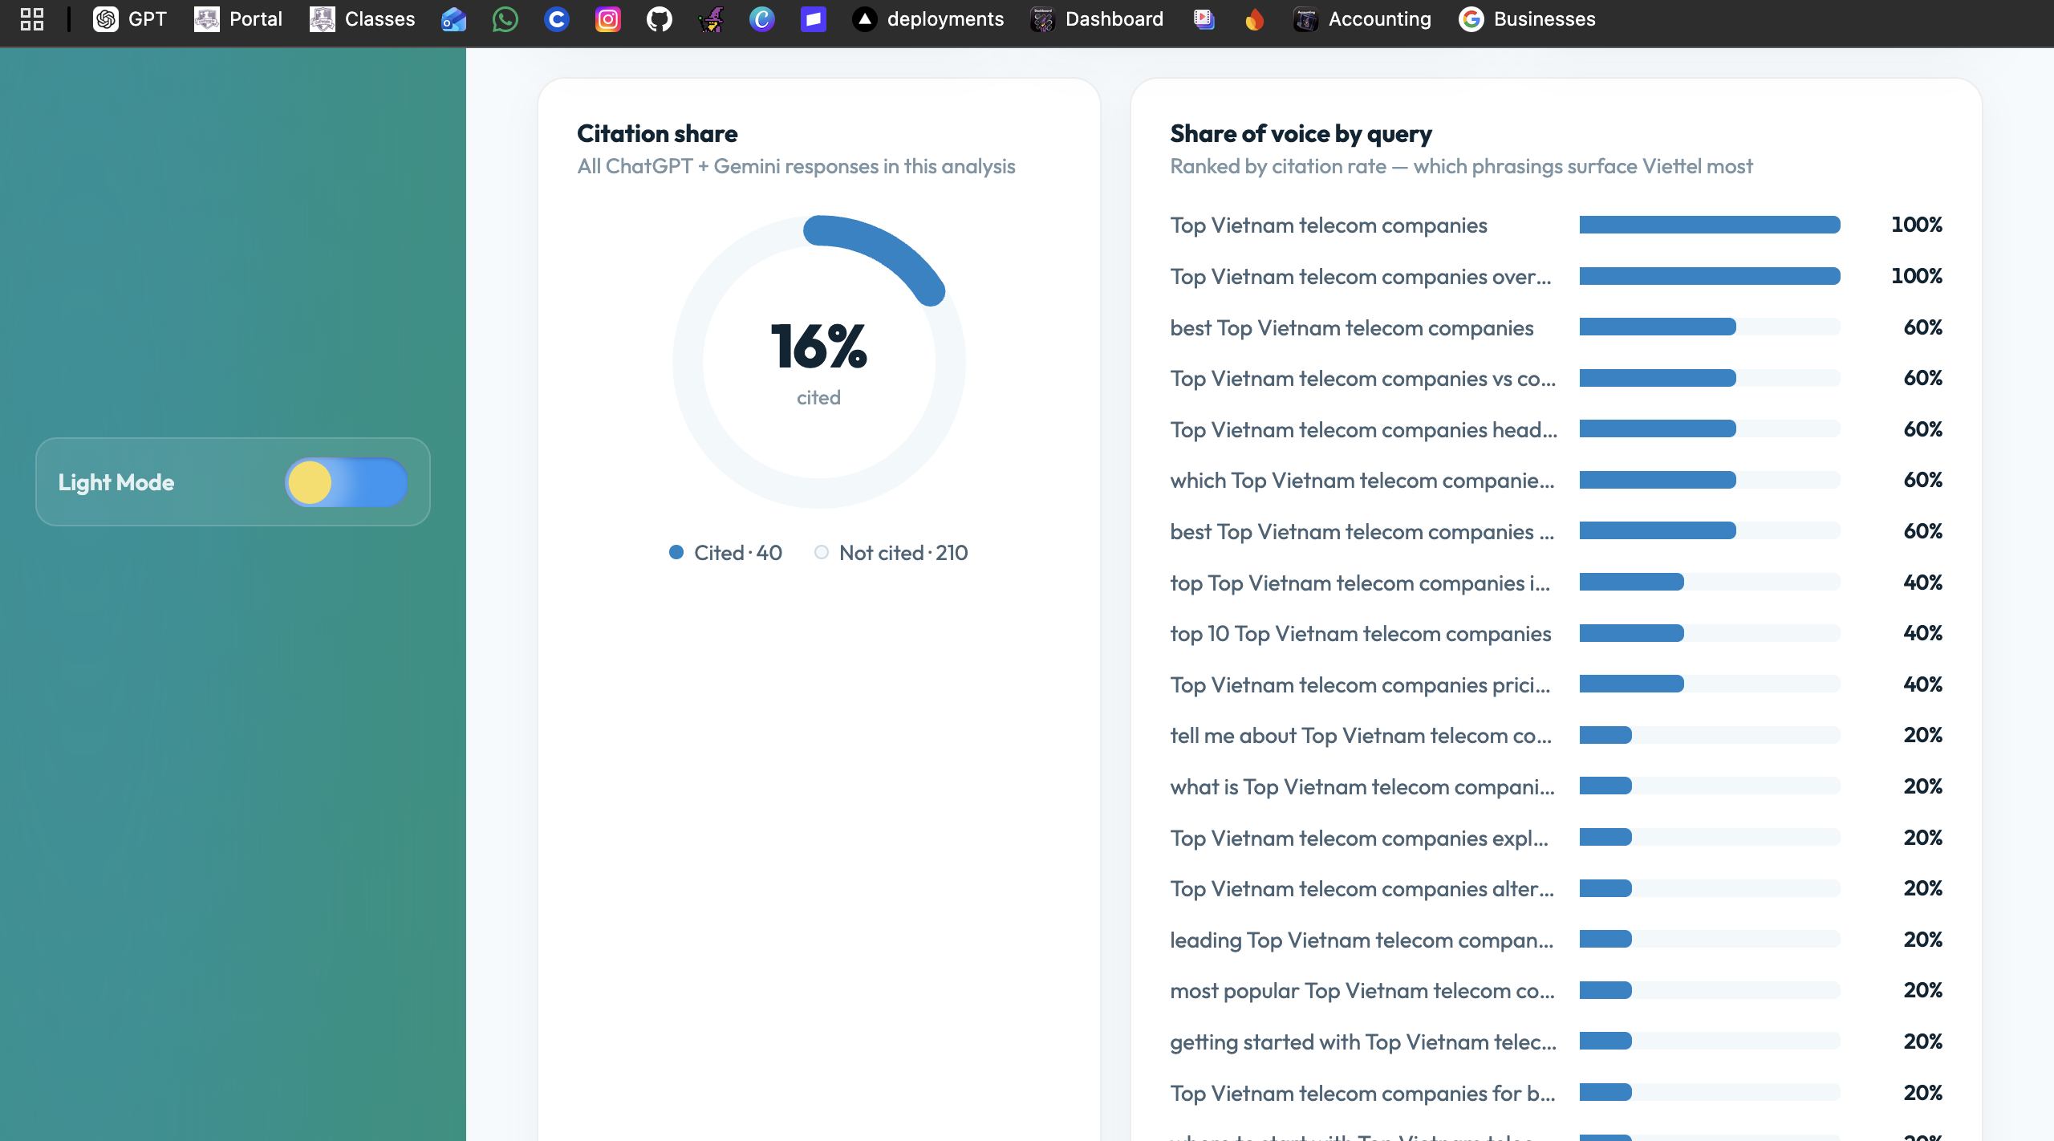Click the wizard character bookmark icon
Viewport: 2054px width, 1141px height.
711,19
